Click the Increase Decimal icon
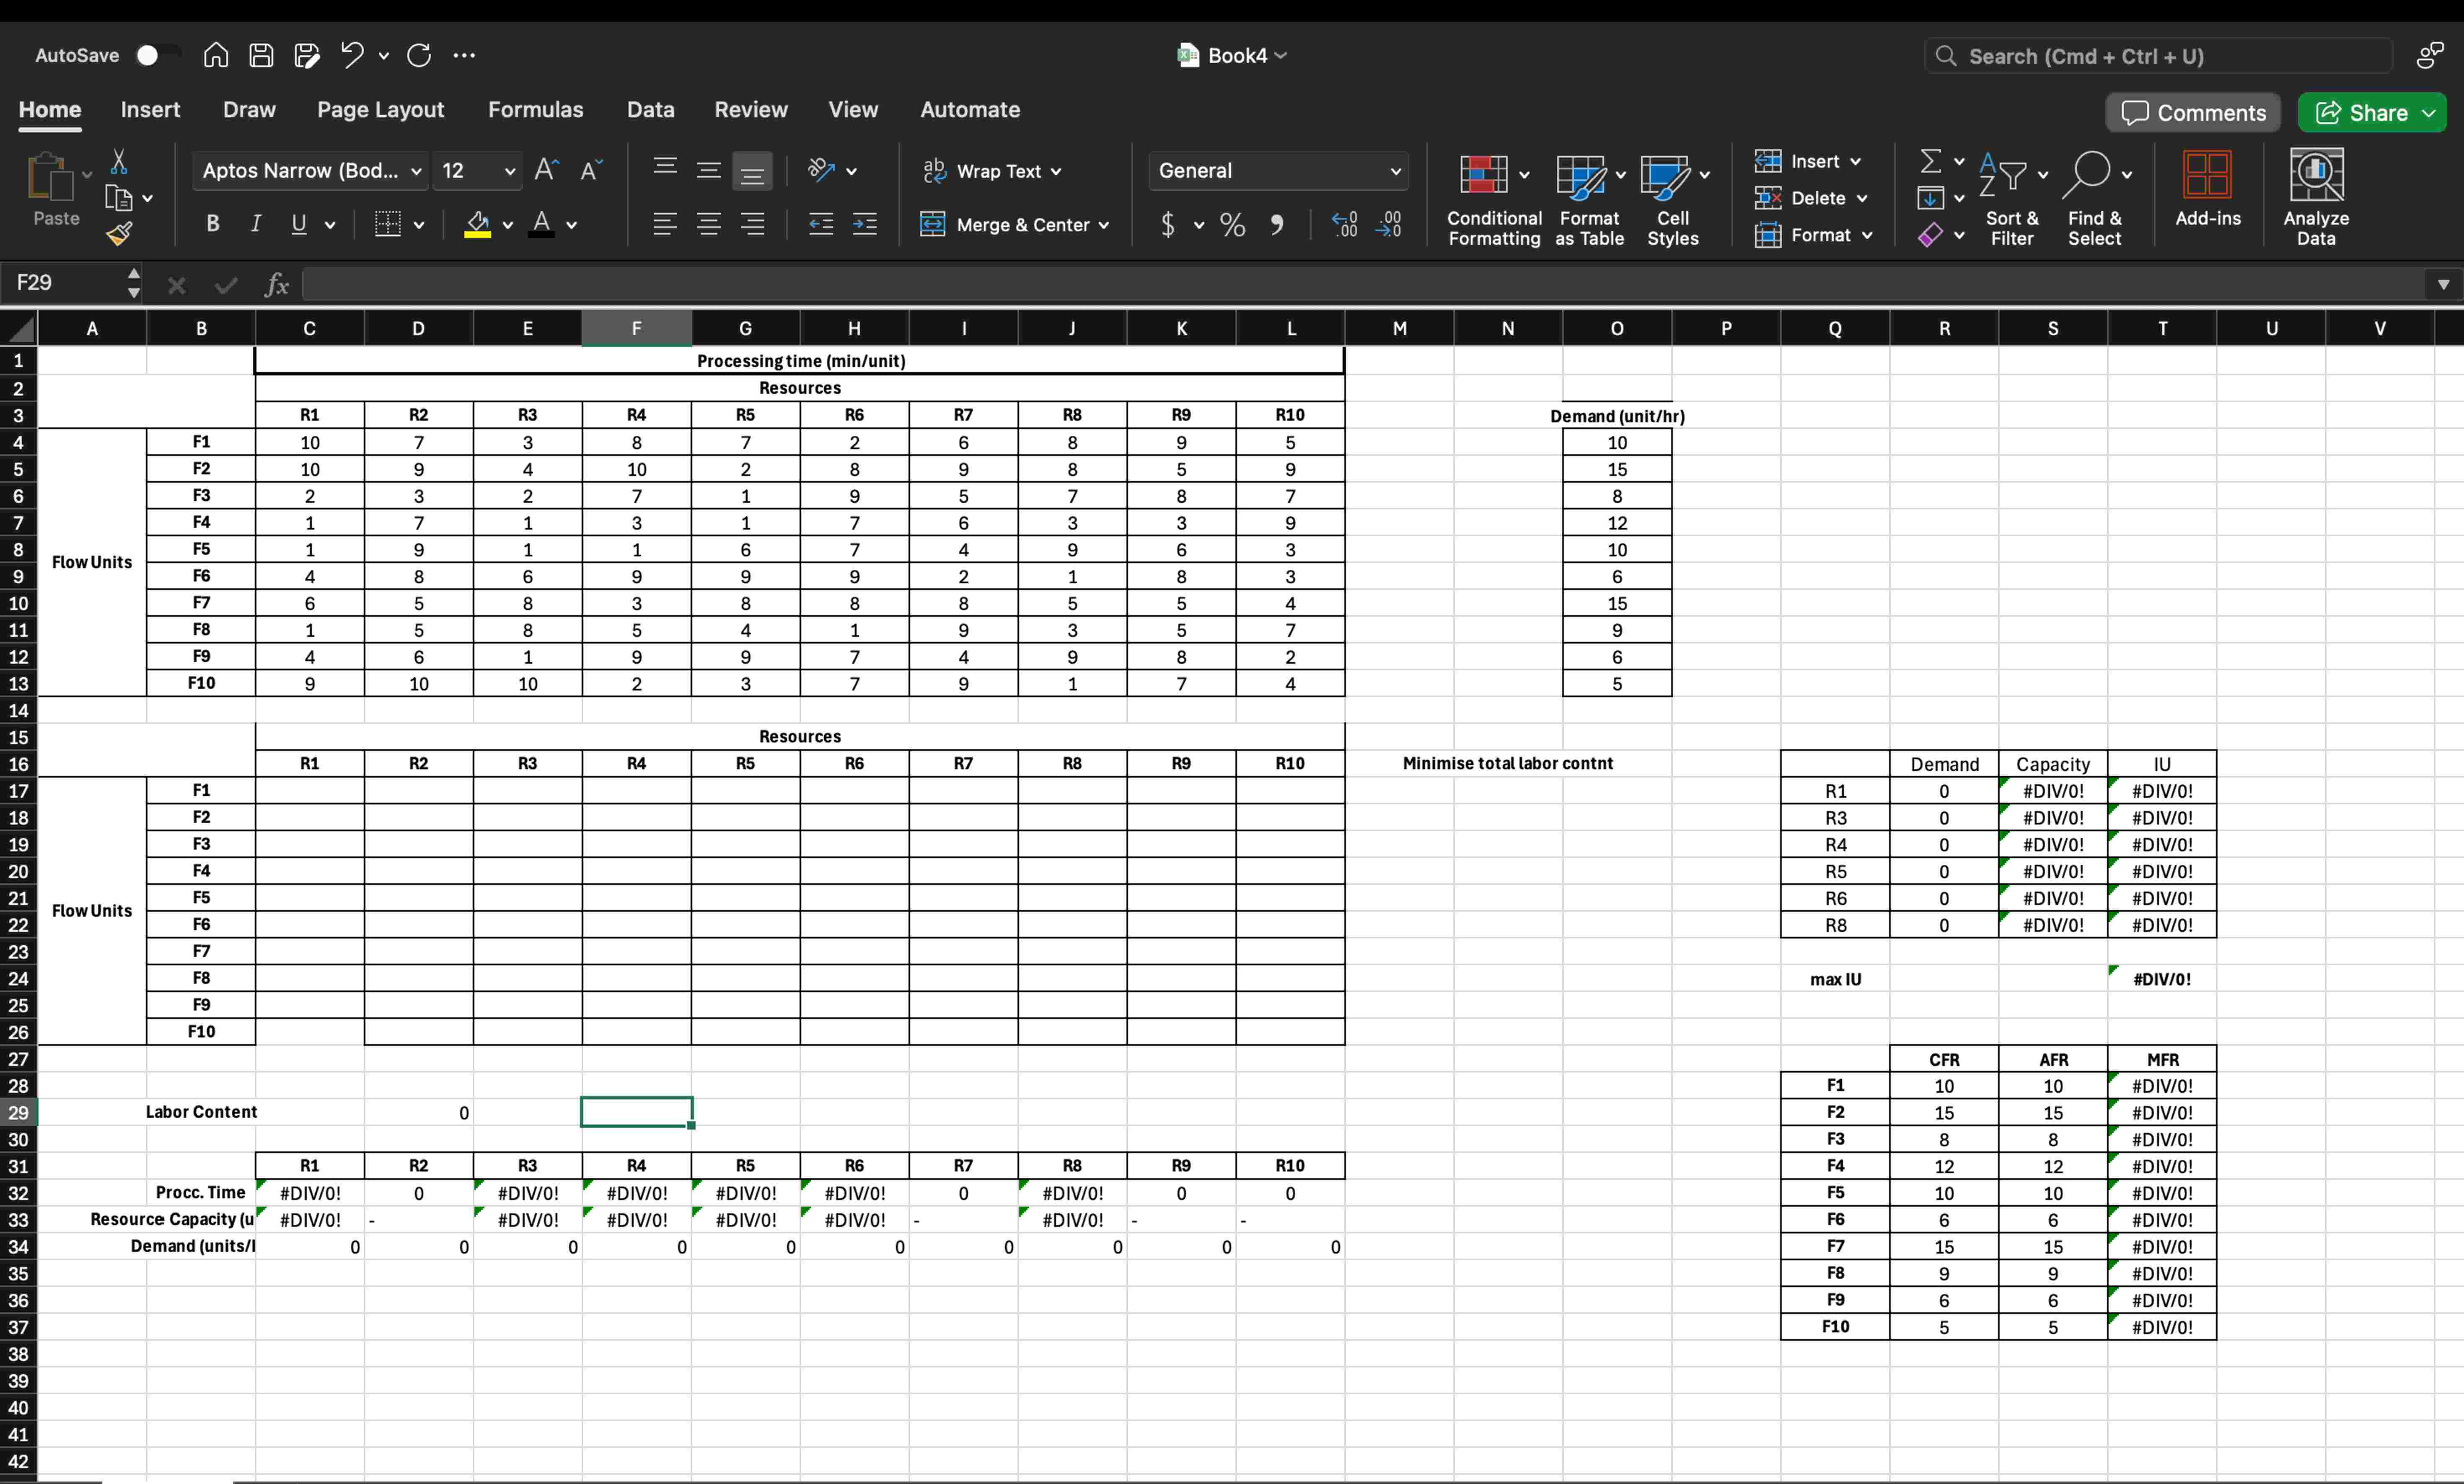The height and width of the screenshot is (1484, 2464). (1345, 224)
